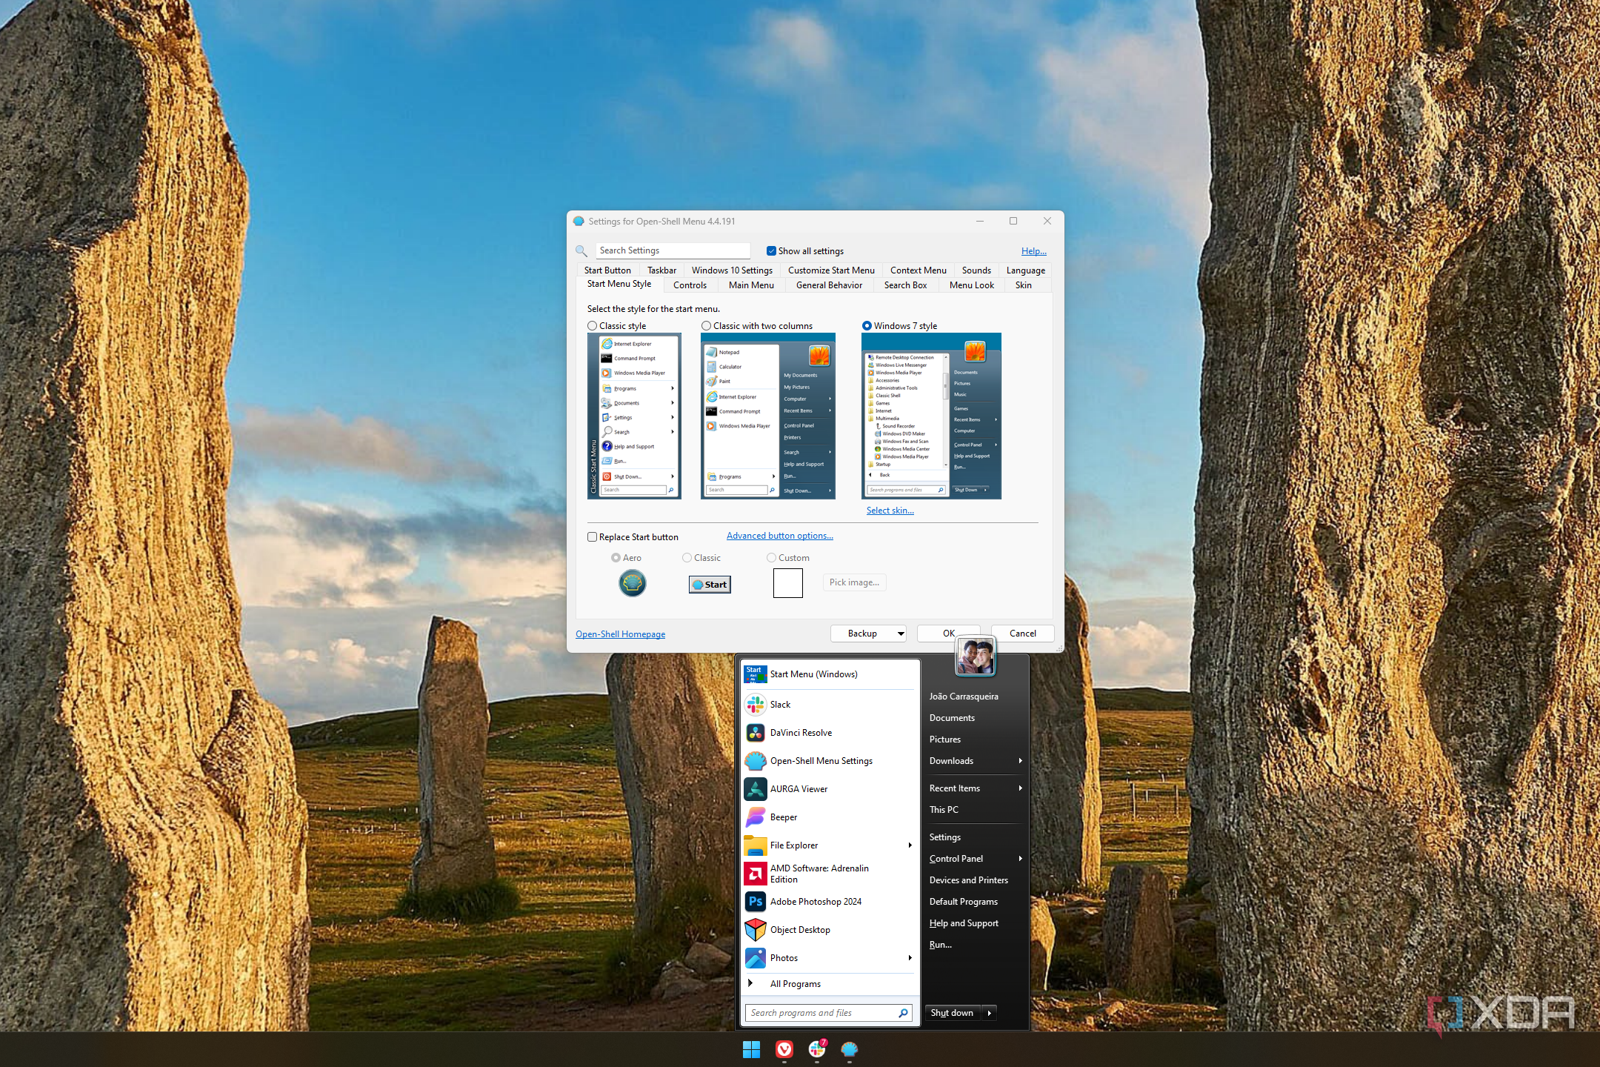Open the Customize Start Menu tab
This screenshot has width=1600, height=1067.
click(x=830, y=270)
